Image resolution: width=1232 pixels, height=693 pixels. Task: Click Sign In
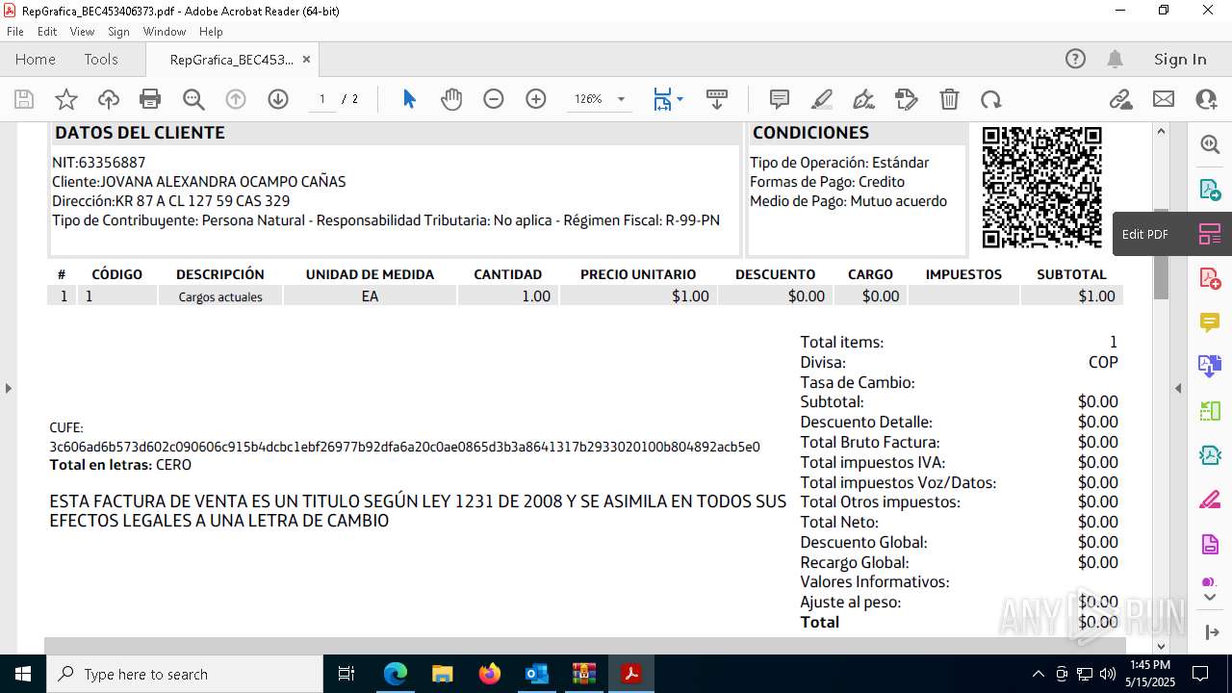(1180, 59)
